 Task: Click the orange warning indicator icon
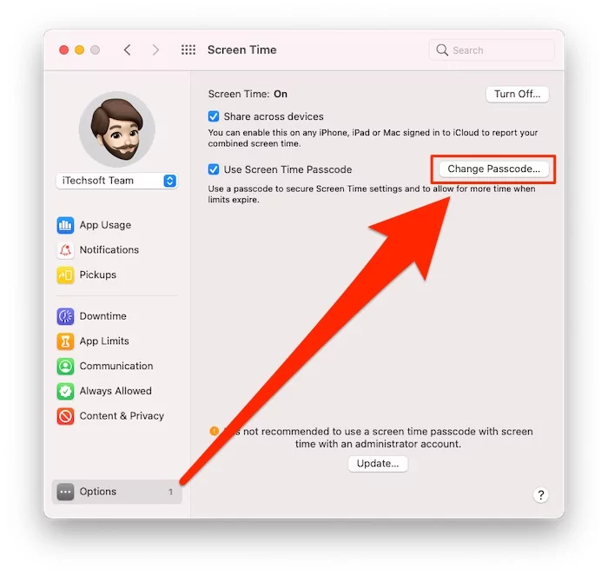pos(214,431)
